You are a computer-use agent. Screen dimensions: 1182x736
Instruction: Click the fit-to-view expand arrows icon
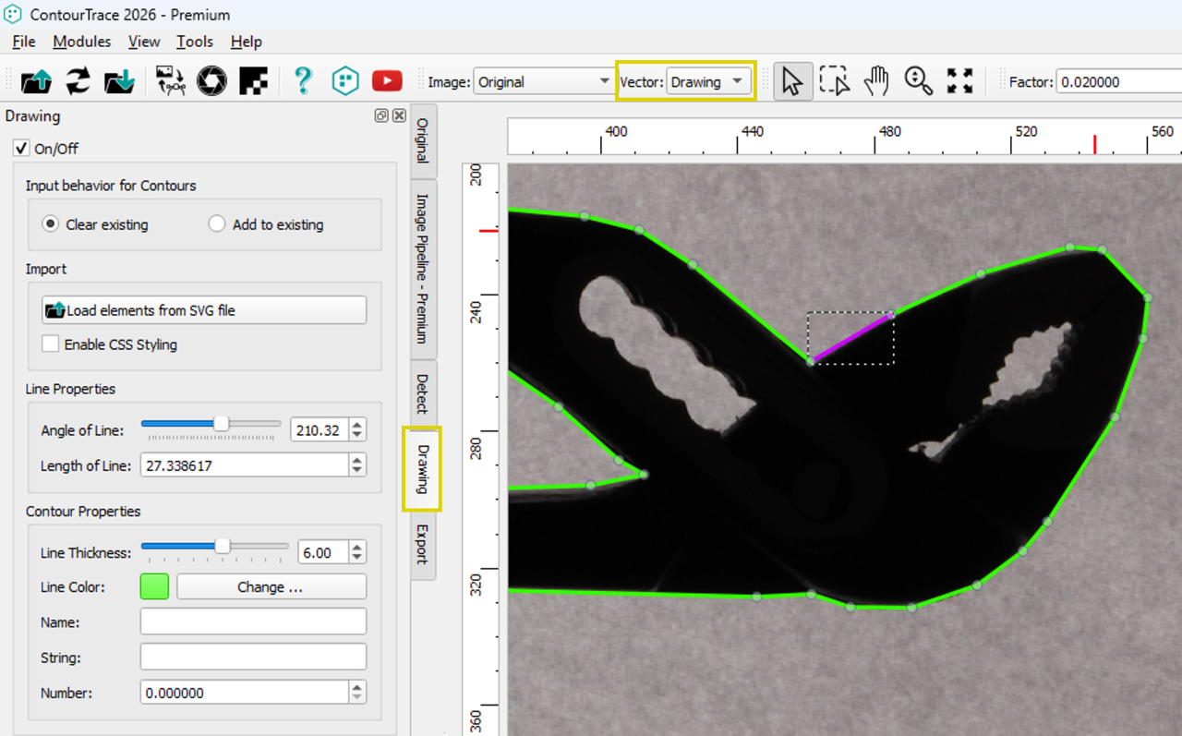click(x=960, y=81)
